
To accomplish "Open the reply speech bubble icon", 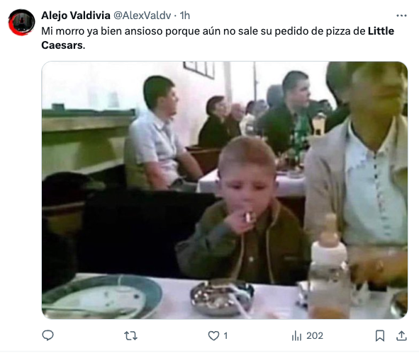I will click(x=48, y=335).
